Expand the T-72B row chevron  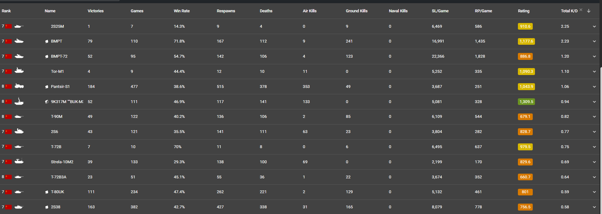pos(594,147)
